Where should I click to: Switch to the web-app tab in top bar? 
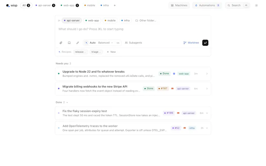(70, 5)
